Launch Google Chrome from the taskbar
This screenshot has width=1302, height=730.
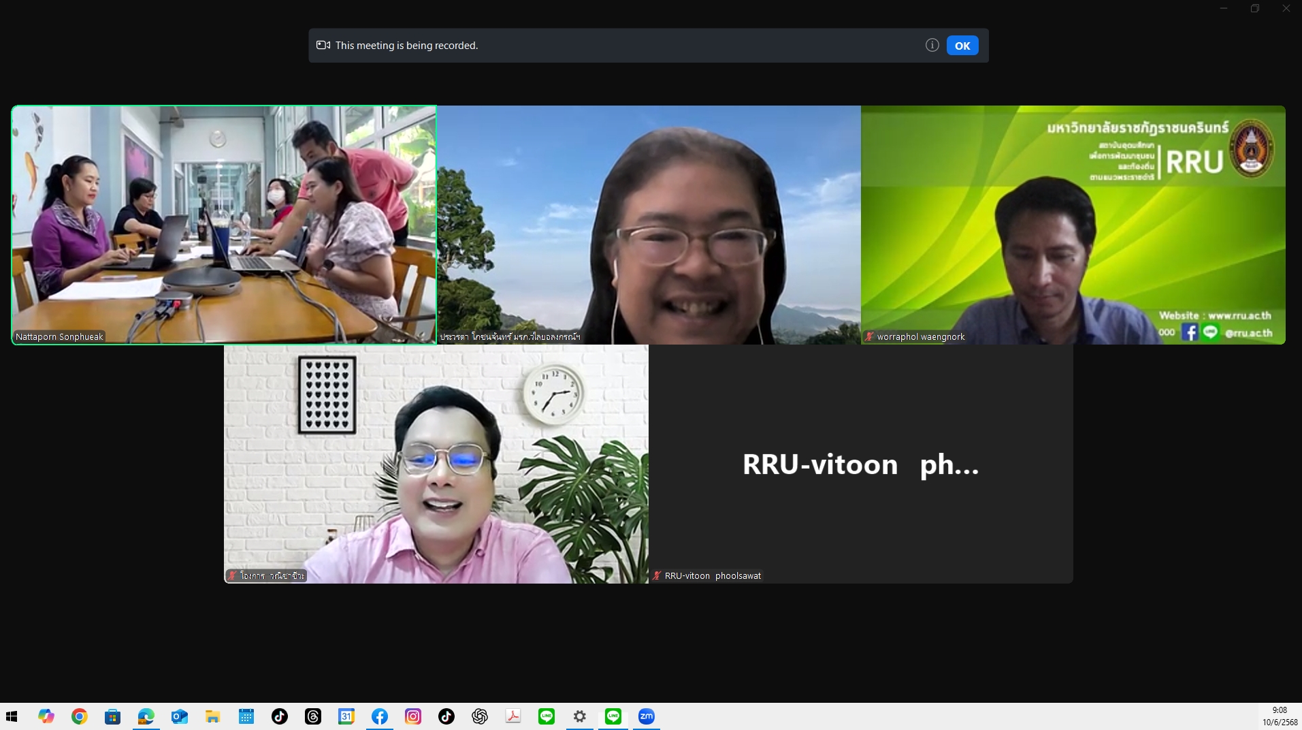click(80, 716)
